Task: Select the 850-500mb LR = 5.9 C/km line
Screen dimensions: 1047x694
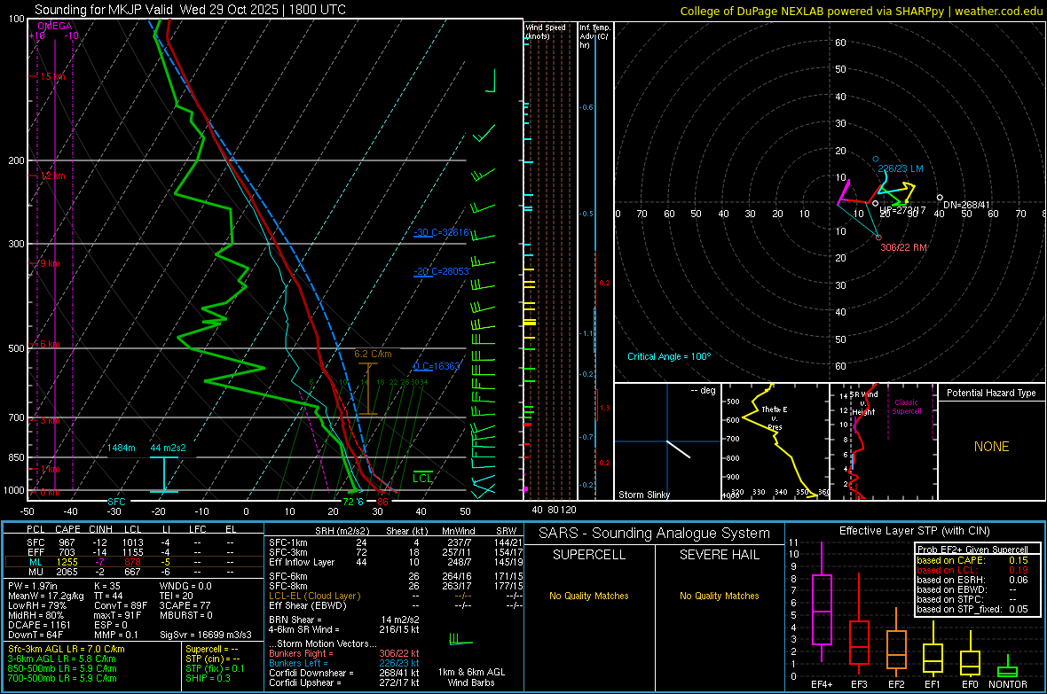Action: coord(62,668)
